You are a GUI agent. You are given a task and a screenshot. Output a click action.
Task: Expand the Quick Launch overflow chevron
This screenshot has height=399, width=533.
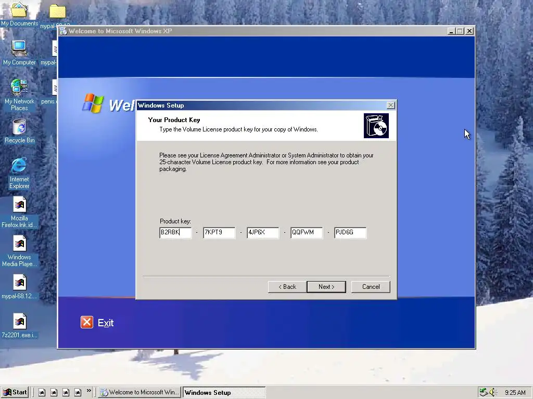pyautogui.click(x=88, y=391)
